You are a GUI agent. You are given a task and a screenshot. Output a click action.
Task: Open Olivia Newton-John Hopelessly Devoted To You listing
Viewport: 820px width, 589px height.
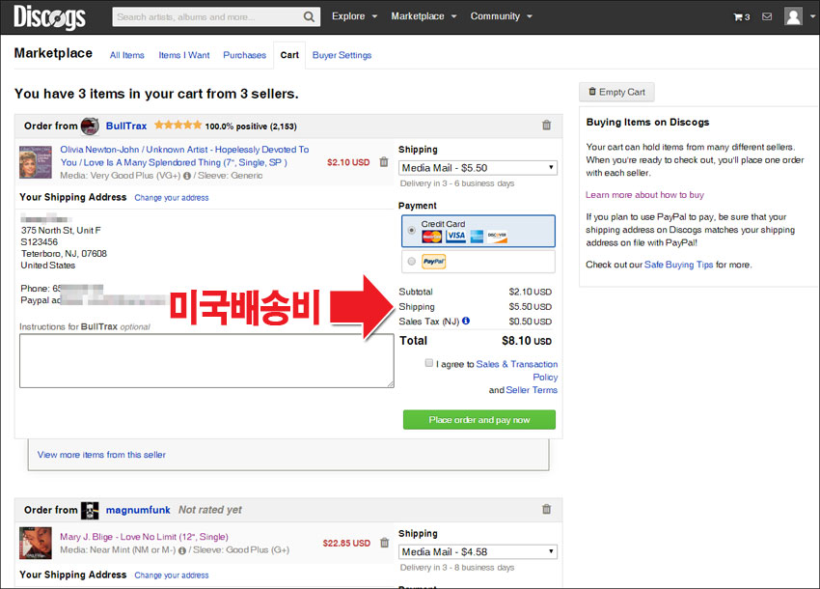click(184, 156)
